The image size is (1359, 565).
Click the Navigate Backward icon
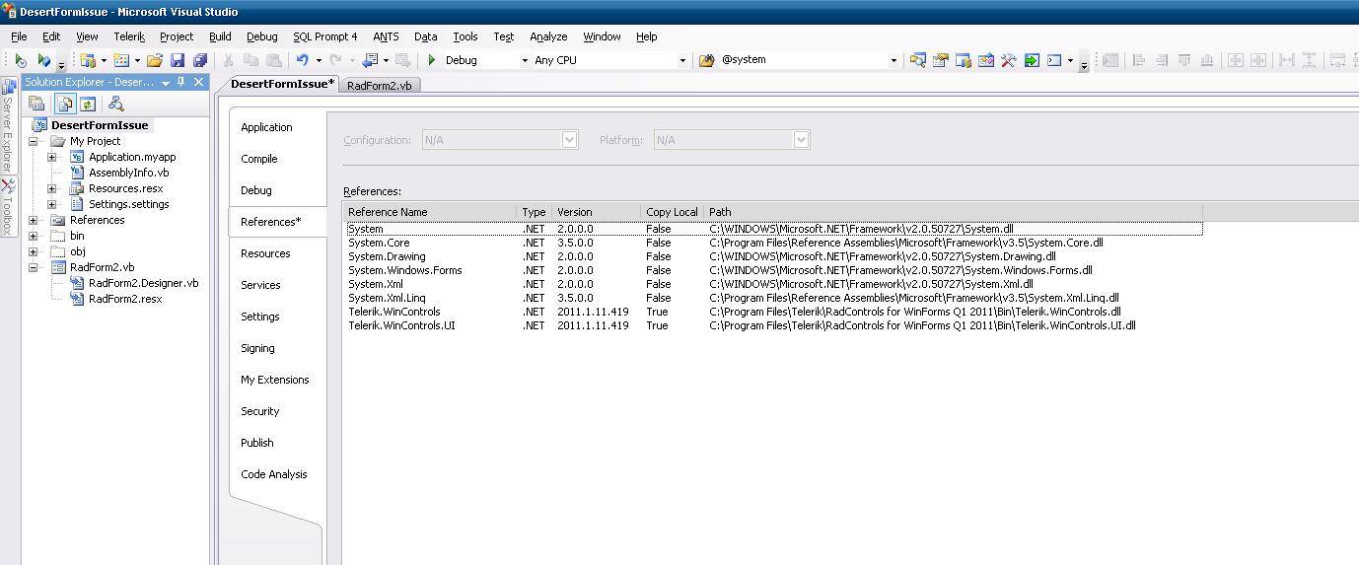(370, 60)
